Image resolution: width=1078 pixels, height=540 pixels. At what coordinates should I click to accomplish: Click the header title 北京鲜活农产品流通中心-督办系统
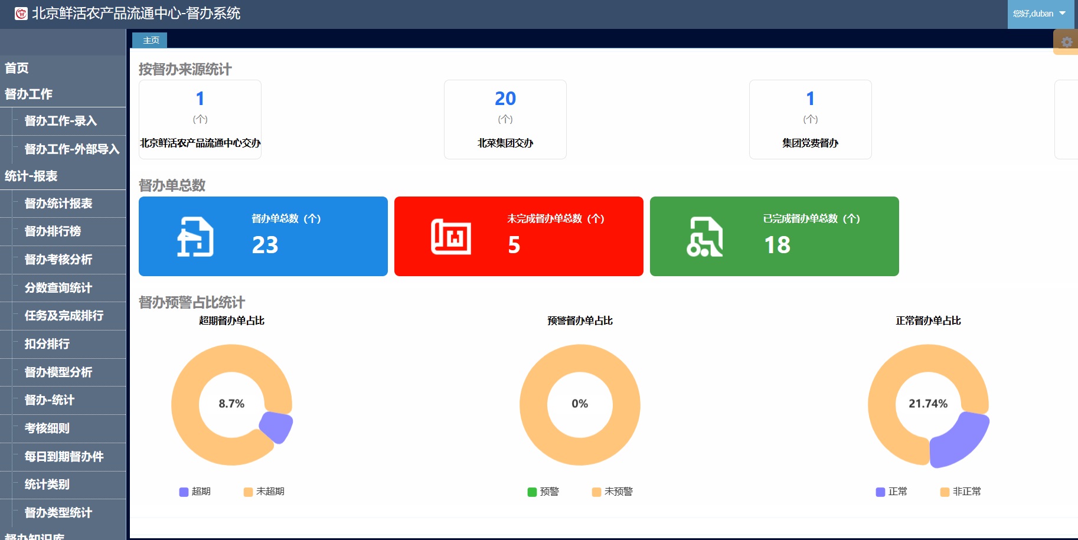coord(136,14)
